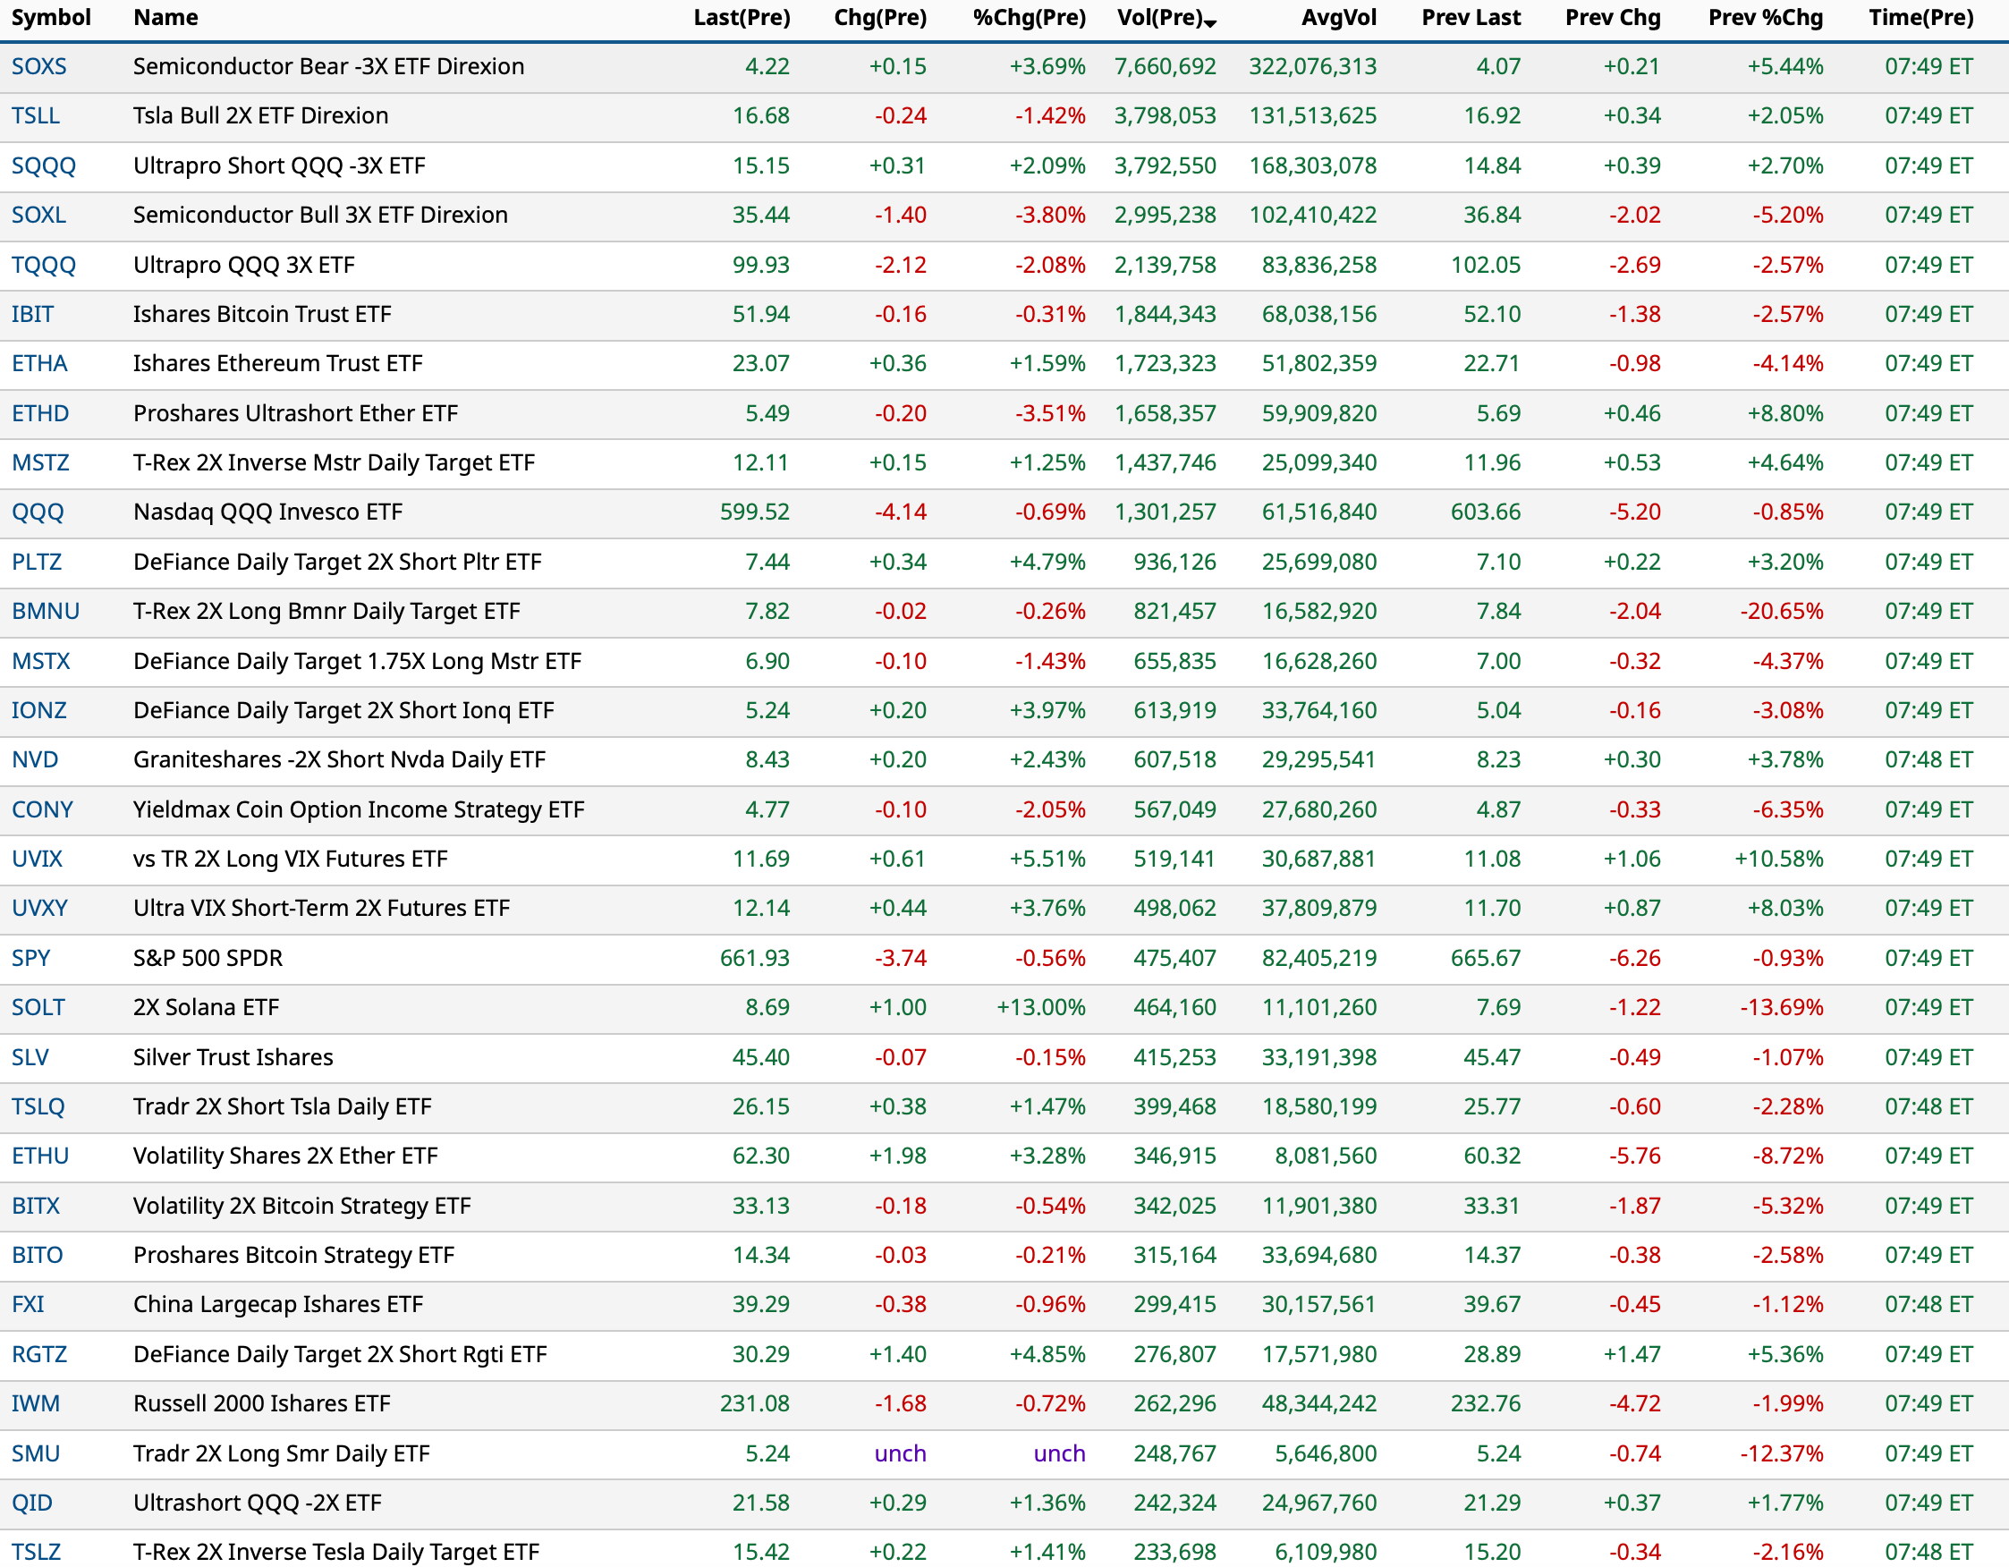
Task: Sort by Last(Pre) column header
Action: 742,18
